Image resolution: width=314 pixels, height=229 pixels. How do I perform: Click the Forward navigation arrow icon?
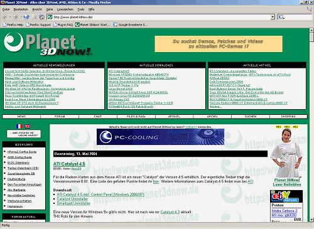pos(16,17)
